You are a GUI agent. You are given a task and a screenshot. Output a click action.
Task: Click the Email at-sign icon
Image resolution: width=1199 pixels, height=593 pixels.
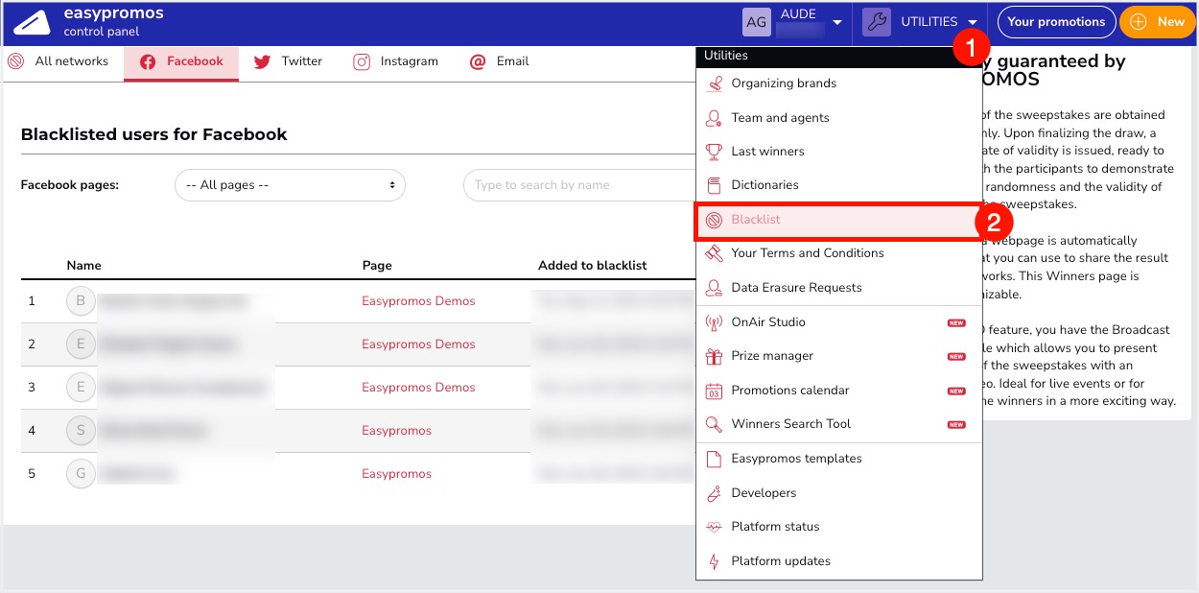pyautogui.click(x=478, y=61)
